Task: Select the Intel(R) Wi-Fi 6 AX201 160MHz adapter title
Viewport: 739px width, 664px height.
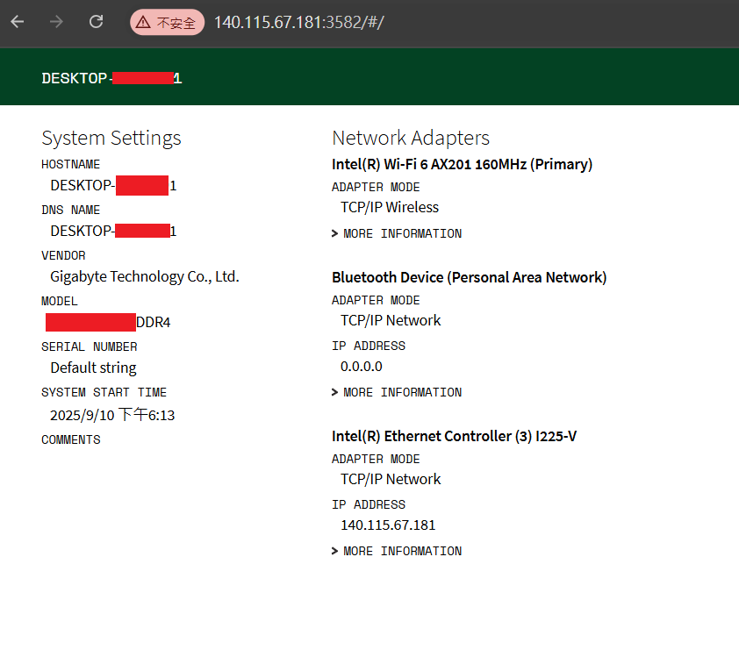Action: [x=462, y=164]
